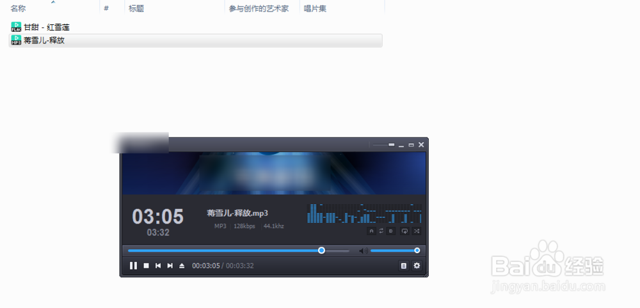Click the 44.1khz sample rate label
The image size is (640, 308).
click(273, 226)
